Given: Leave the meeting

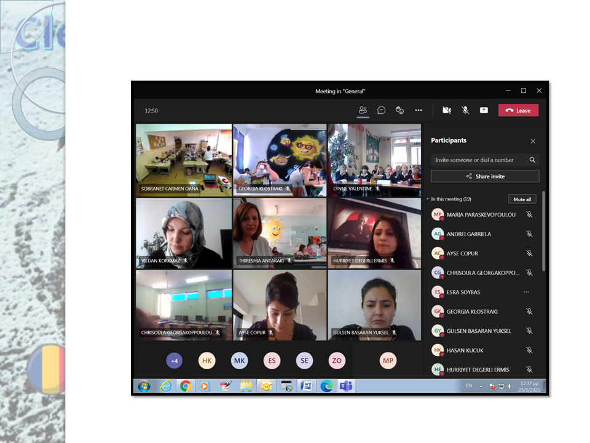Looking at the screenshot, I should (518, 110).
